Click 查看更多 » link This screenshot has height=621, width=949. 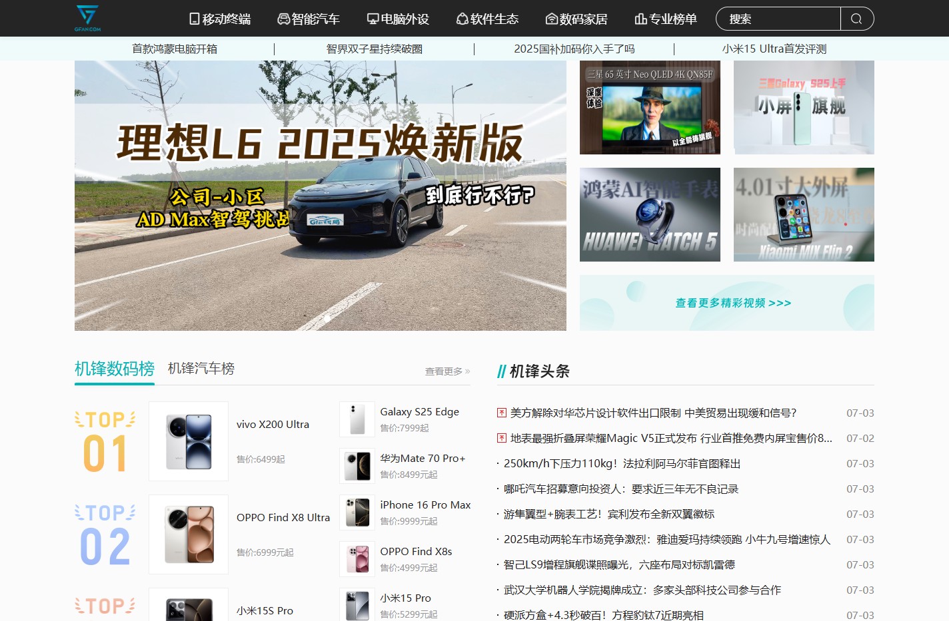[448, 371]
